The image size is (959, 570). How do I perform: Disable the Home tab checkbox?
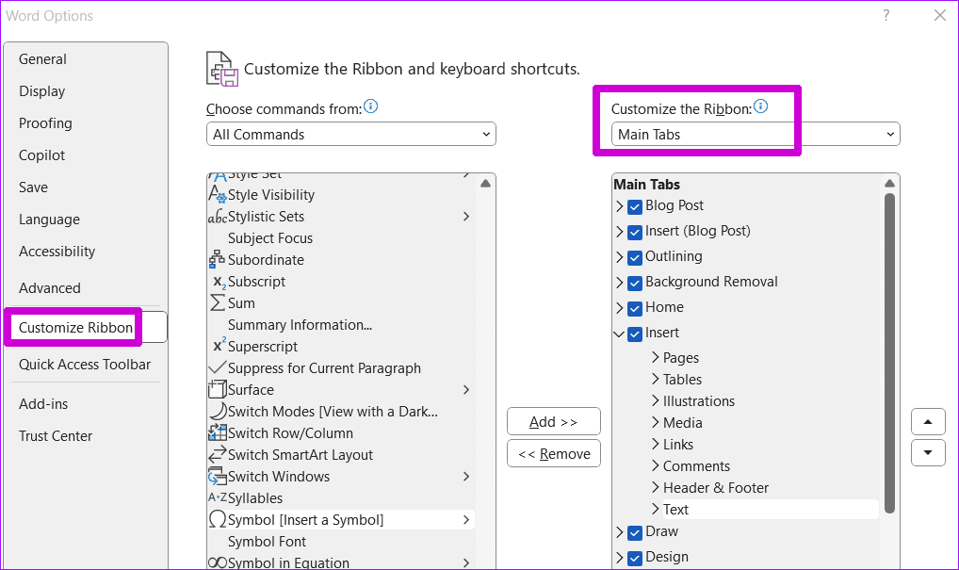635,308
